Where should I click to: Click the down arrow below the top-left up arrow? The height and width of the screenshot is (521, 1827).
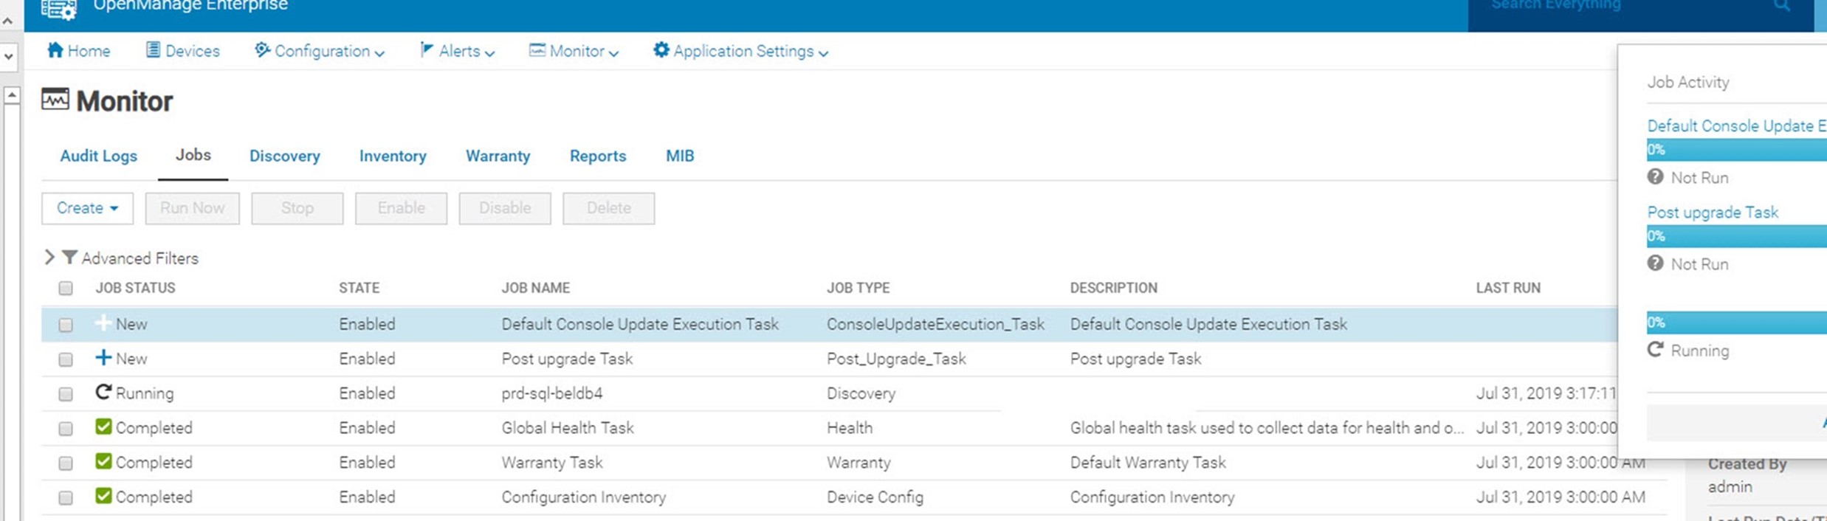(x=8, y=56)
